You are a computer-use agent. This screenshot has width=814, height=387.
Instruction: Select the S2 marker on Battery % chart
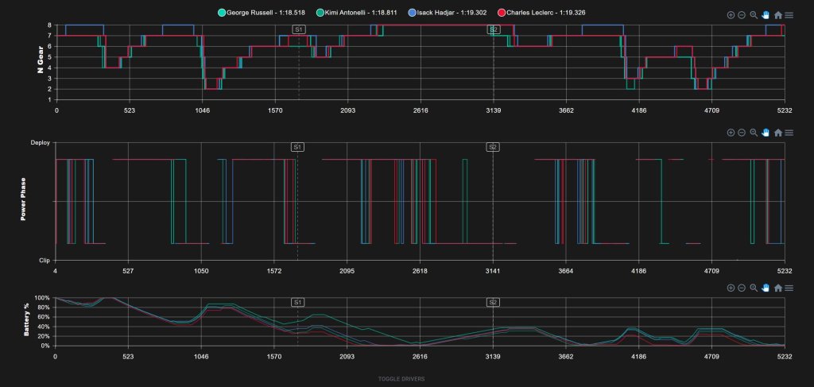[493, 303]
